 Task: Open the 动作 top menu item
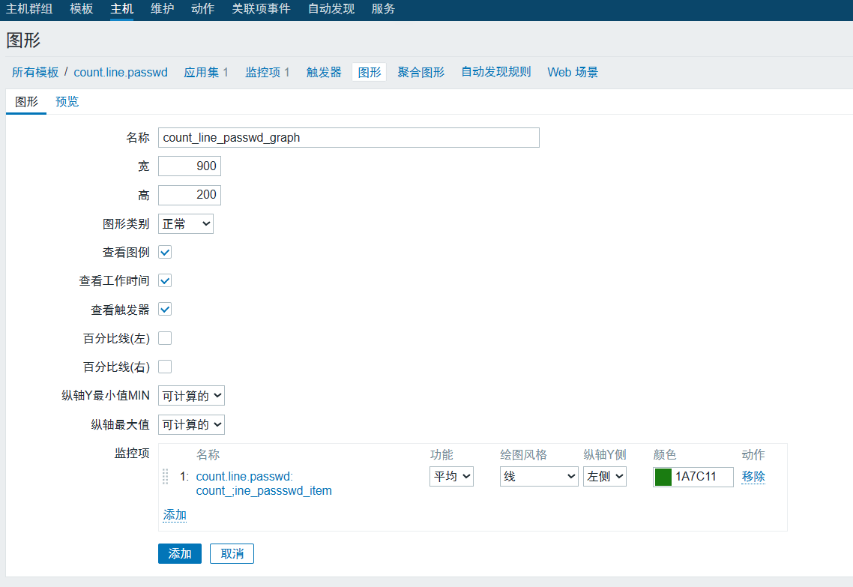202,9
